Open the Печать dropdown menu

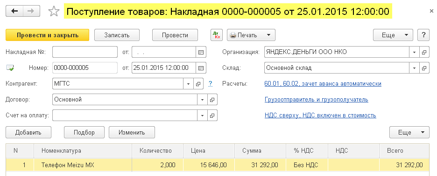click(x=251, y=35)
